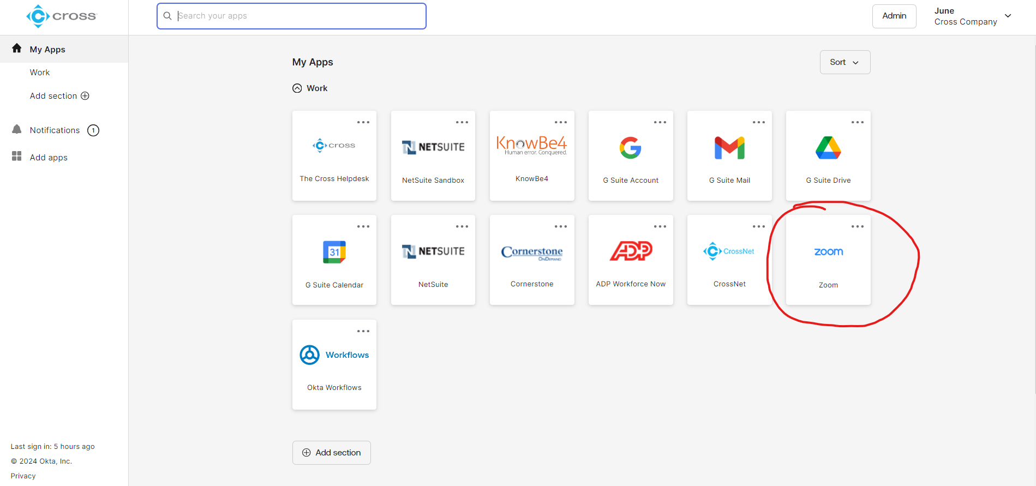Open G Suite Mail Gmail icon
The width and height of the screenshot is (1036, 486).
(729, 148)
